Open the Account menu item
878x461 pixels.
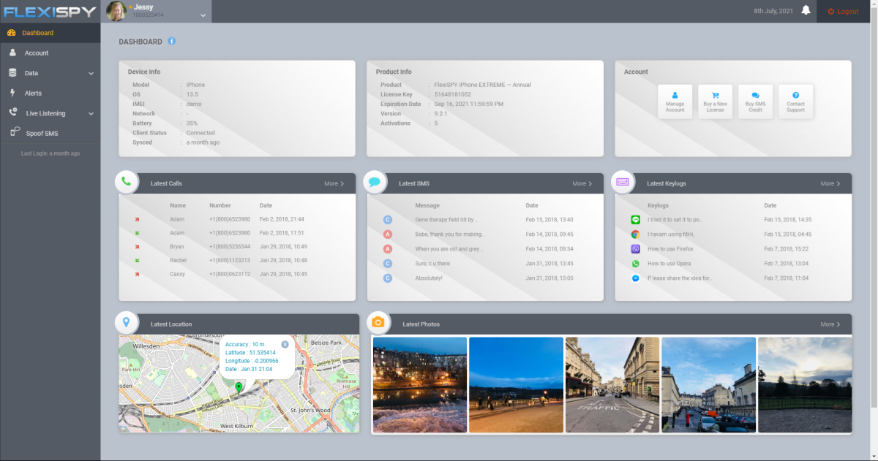pos(50,53)
